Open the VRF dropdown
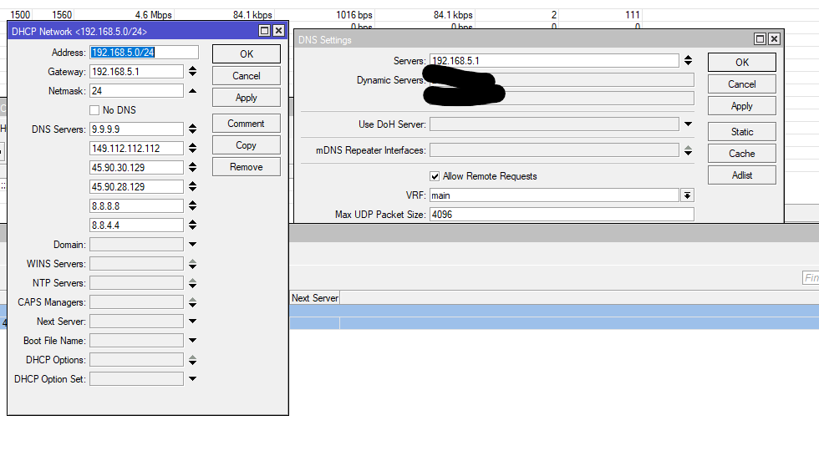This screenshot has width=819, height=451. [x=687, y=195]
